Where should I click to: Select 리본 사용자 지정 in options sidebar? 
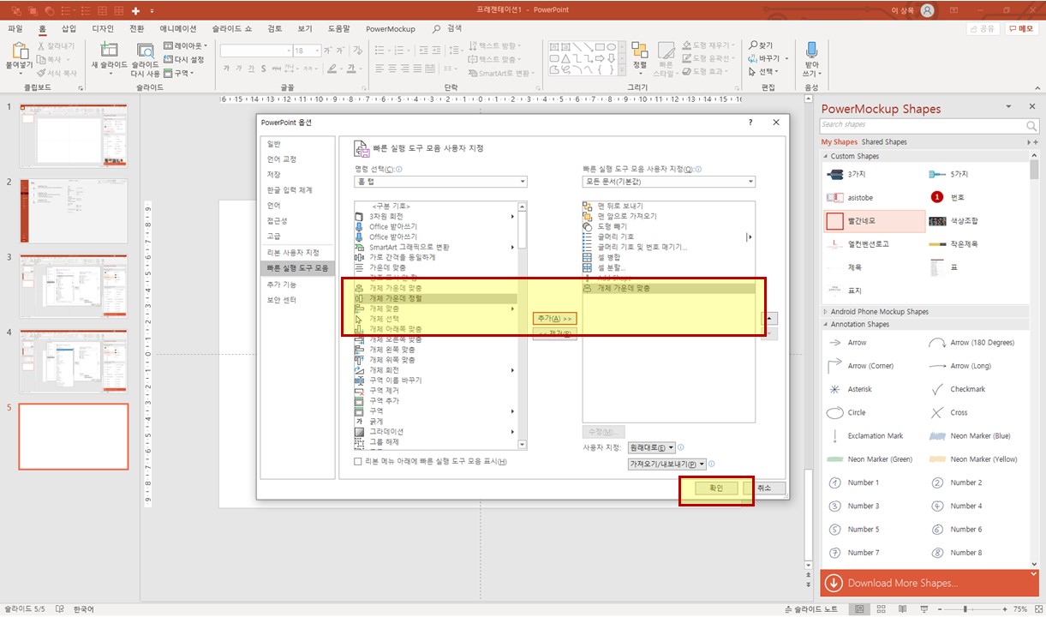(x=293, y=253)
